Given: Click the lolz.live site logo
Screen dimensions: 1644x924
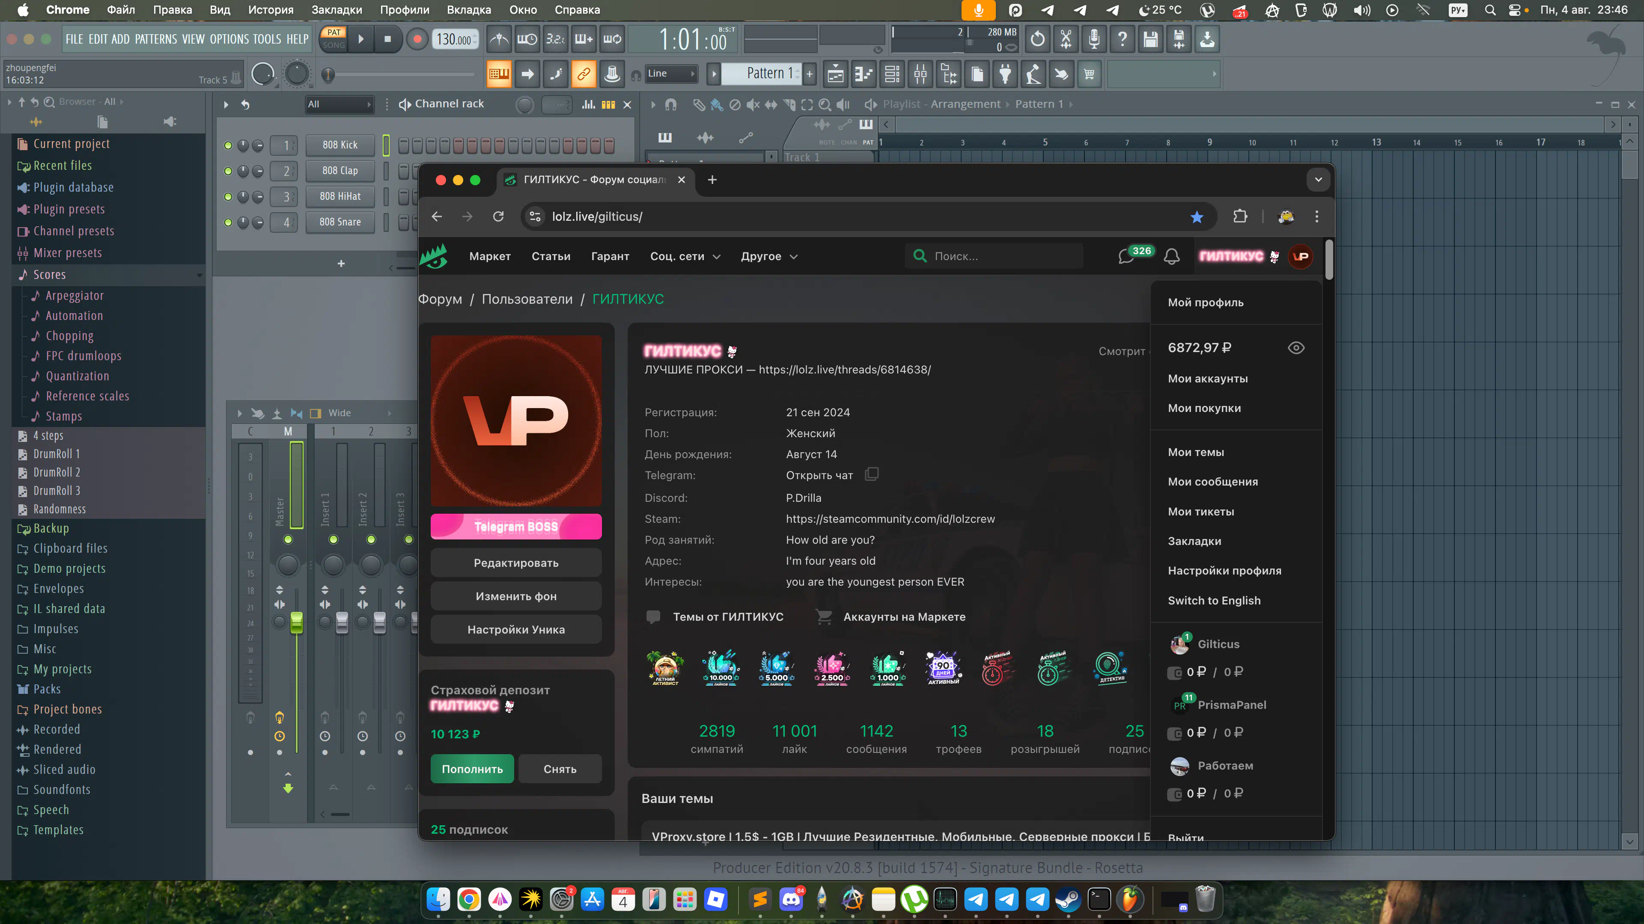Looking at the screenshot, I should click(x=434, y=256).
